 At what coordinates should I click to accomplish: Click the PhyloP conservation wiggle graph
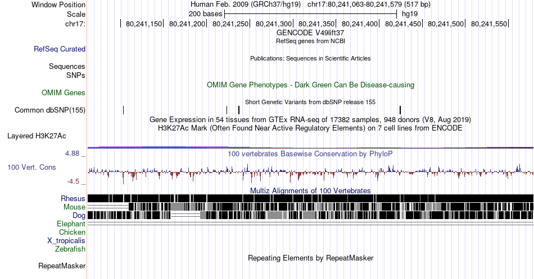click(x=310, y=172)
